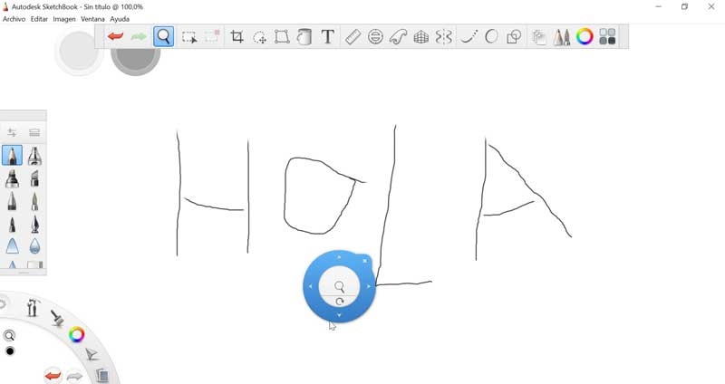The width and height of the screenshot is (725, 384).
Task: Select the rectangular Selection tool
Action: click(189, 37)
